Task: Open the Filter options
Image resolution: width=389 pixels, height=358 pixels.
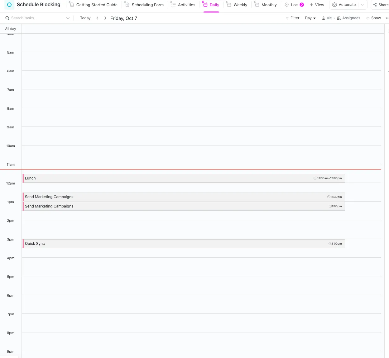Action: coord(292,18)
